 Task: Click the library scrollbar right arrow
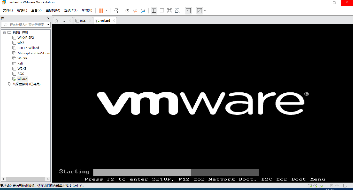[48, 179]
